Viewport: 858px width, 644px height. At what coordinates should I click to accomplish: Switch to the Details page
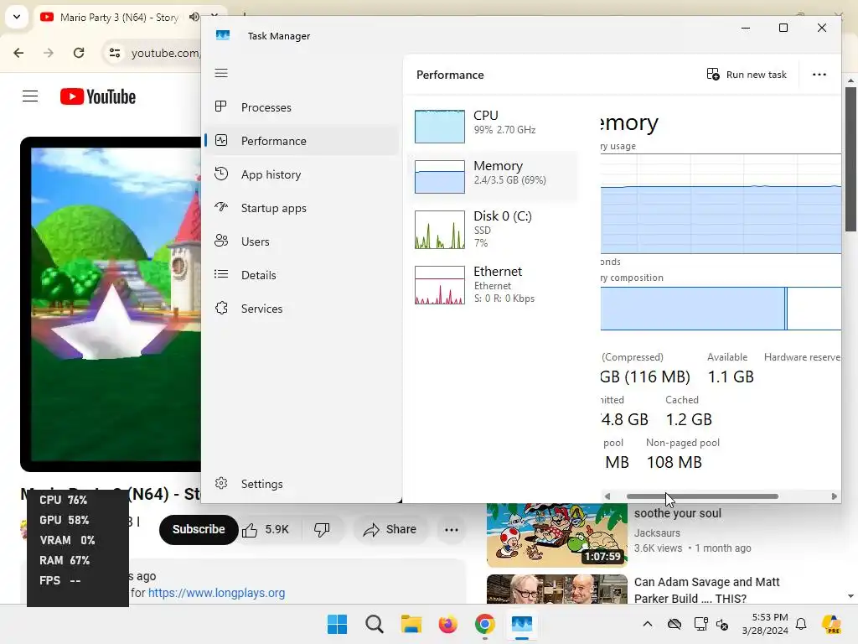click(x=302, y=275)
